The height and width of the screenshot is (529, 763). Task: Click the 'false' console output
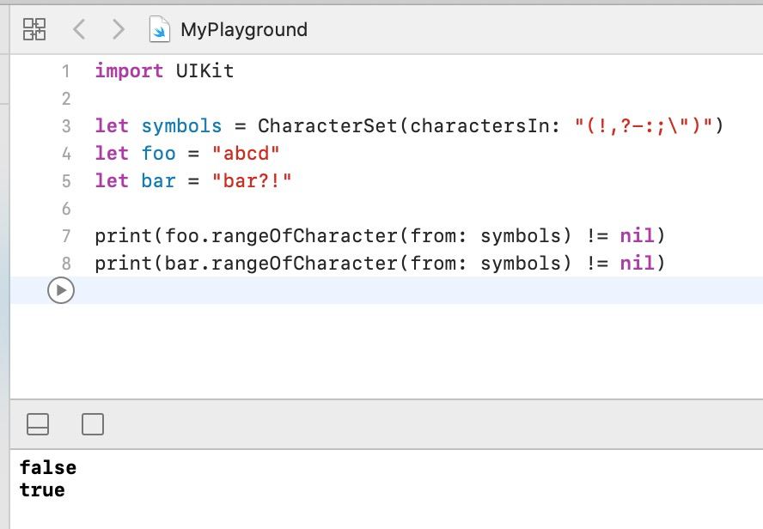48,467
